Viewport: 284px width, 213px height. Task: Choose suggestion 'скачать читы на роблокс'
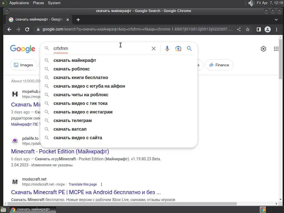119,95
